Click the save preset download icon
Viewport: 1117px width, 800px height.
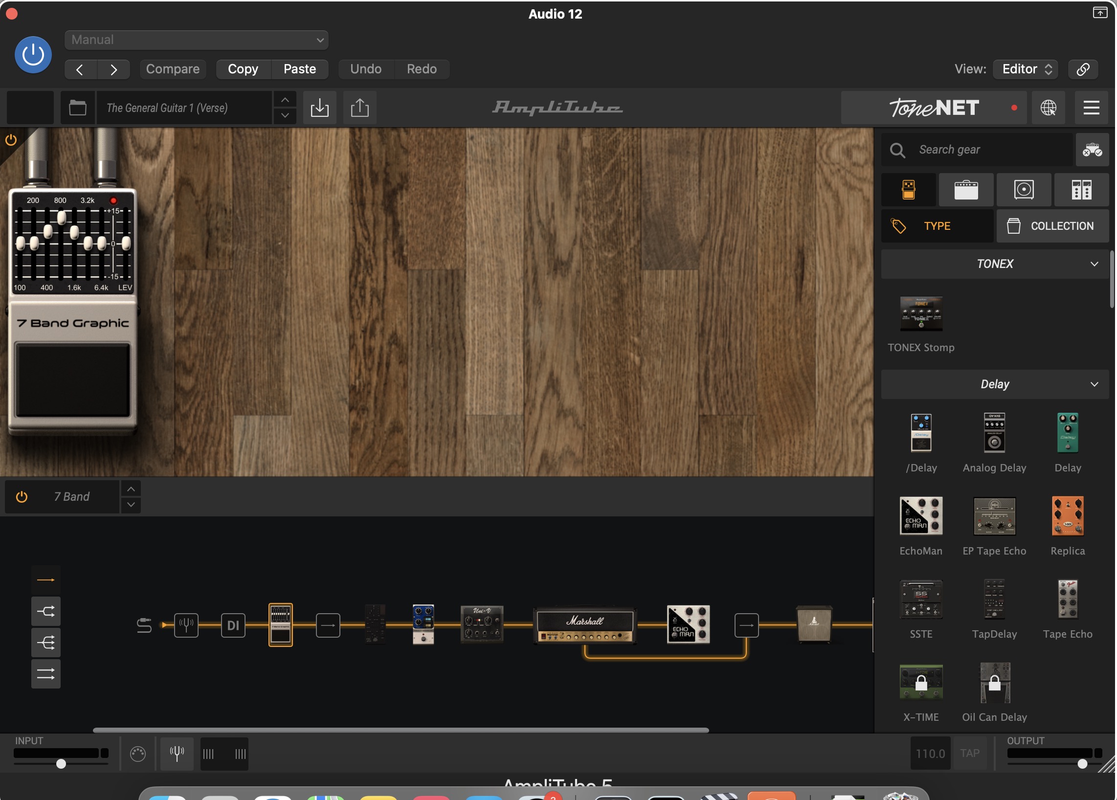point(320,108)
